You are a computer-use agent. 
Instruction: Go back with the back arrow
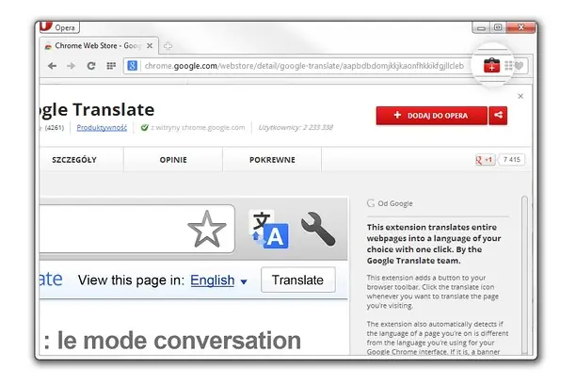(52, 66)
